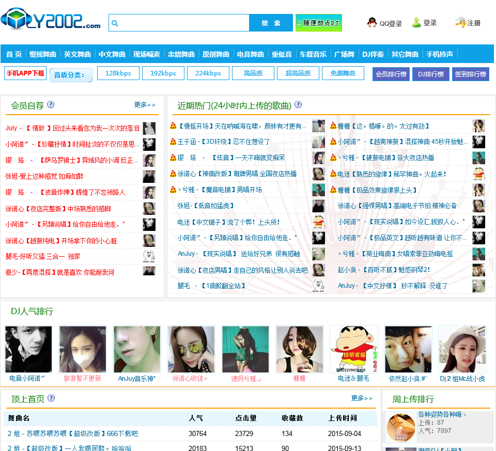
Task: Open help icon beside 近期热门
Action: (x=298, y=104)
